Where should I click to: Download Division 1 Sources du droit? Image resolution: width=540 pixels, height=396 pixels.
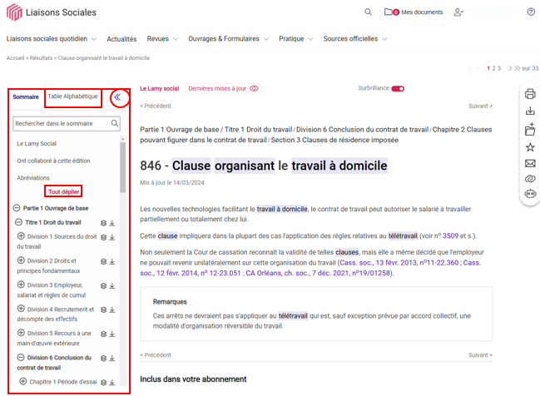112,237
